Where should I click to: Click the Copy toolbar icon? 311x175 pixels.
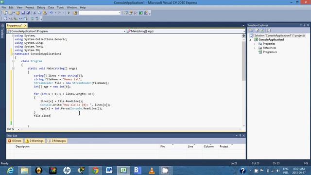point(40,13)
